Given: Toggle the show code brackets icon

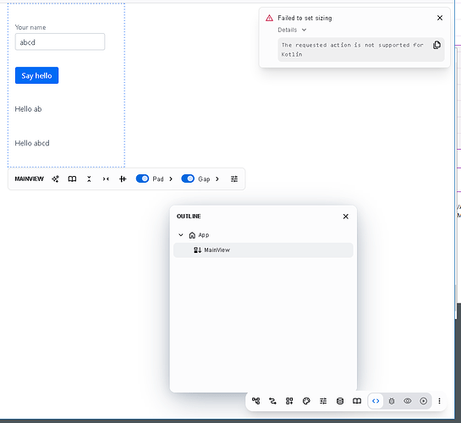Looking at the screenshot, I should [376, 401].
